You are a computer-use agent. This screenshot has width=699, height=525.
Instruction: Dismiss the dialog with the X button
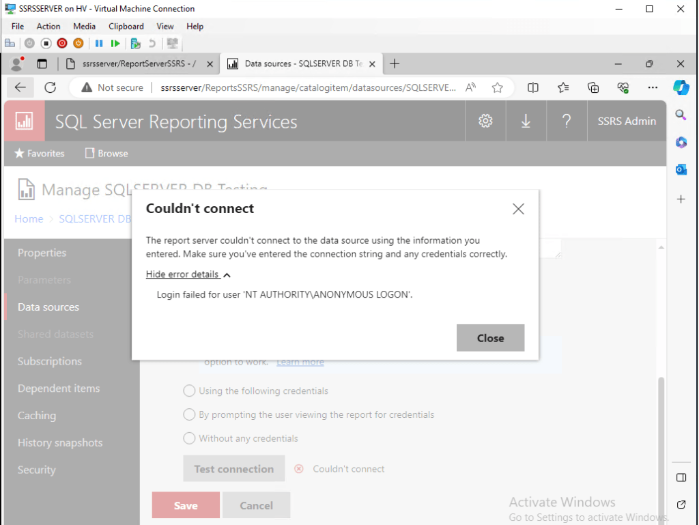coord(518,209)
